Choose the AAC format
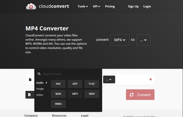 58,84
